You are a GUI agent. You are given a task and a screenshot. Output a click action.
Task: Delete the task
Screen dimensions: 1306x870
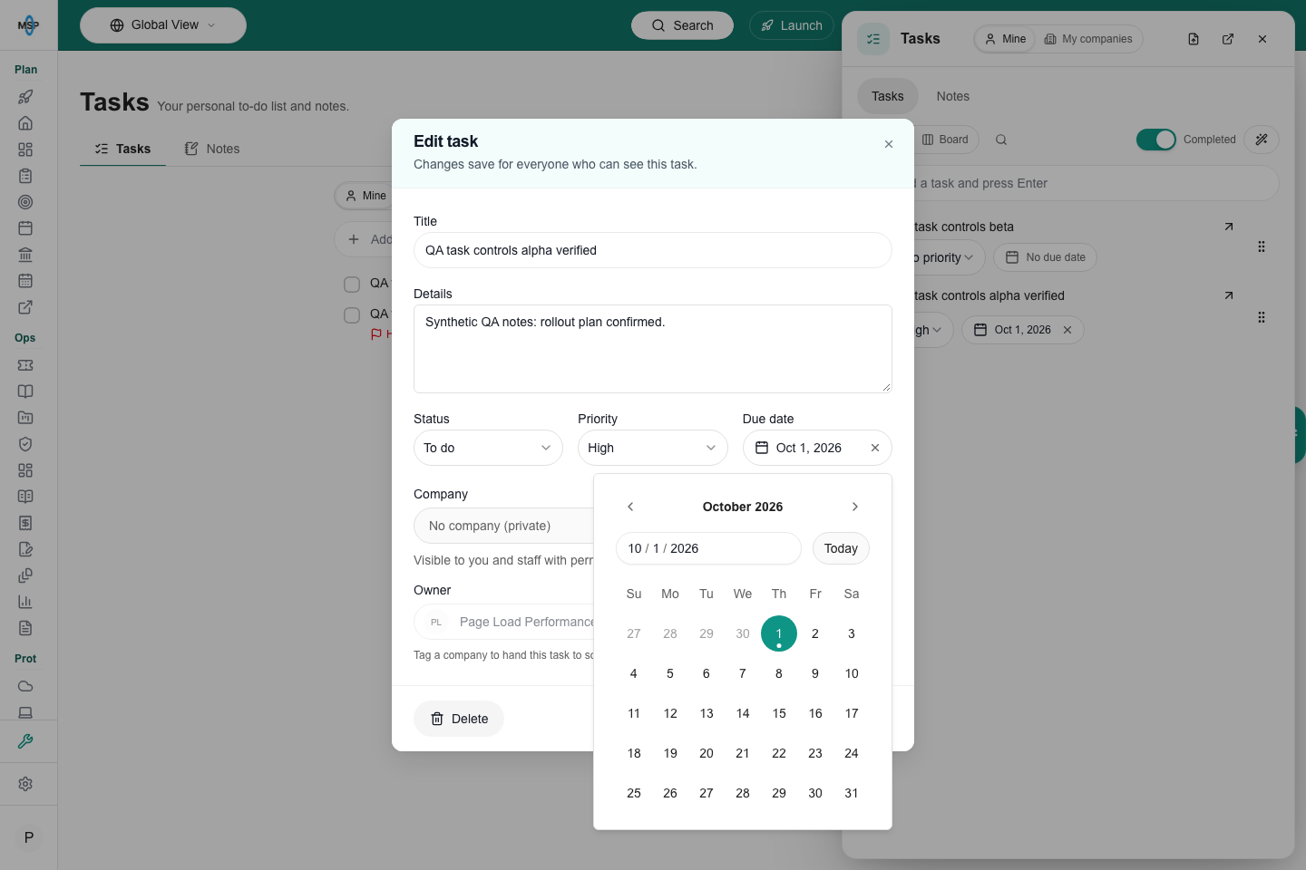pyautogui.click(x=459, y=719)
